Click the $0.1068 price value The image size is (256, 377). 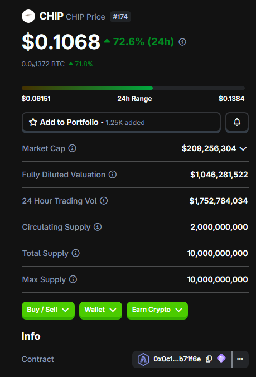61,42
